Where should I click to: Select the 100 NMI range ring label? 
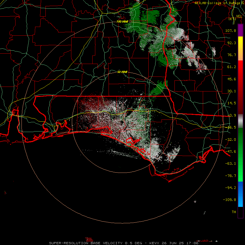point(122,22)
